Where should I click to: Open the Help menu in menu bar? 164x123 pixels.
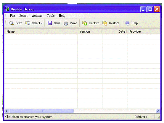tap(62, 16)
